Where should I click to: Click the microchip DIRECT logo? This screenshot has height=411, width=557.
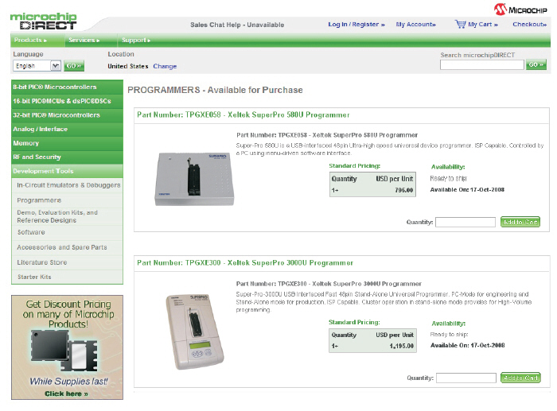point(43,21)
